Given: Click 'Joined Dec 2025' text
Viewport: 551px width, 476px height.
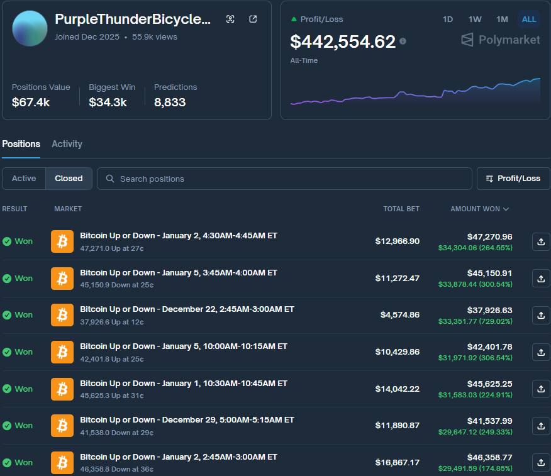Looking at the screenshot, I should click(87, 37).
